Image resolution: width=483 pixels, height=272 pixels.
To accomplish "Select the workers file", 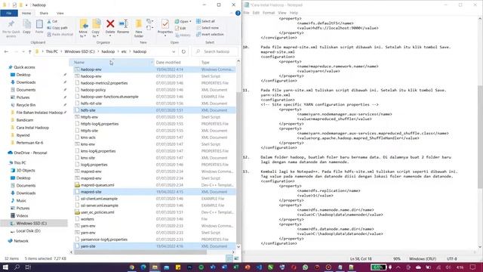I will point(155,219).
